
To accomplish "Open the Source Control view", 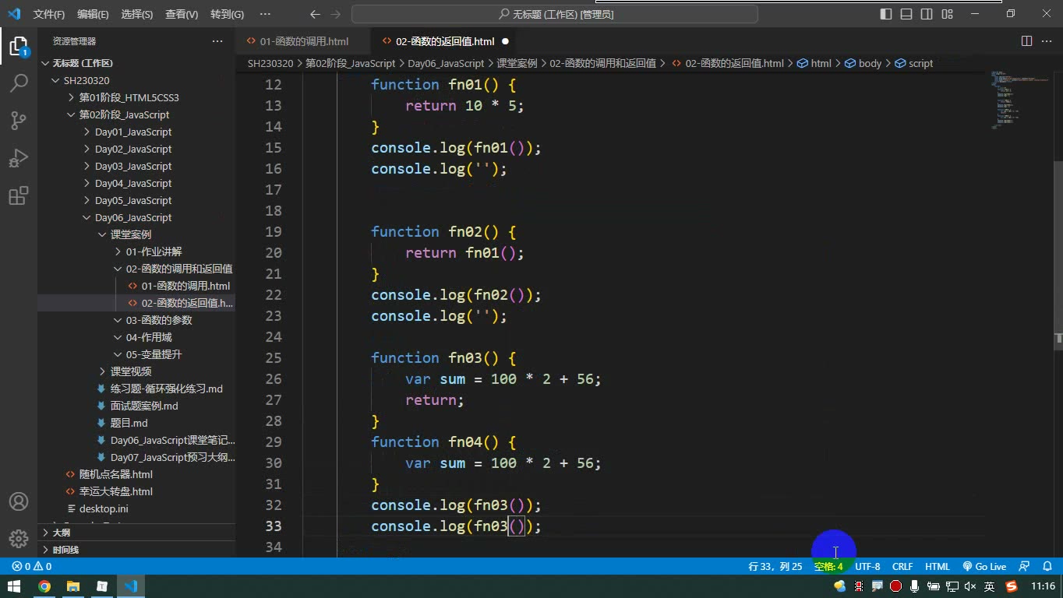I will 19,120.
